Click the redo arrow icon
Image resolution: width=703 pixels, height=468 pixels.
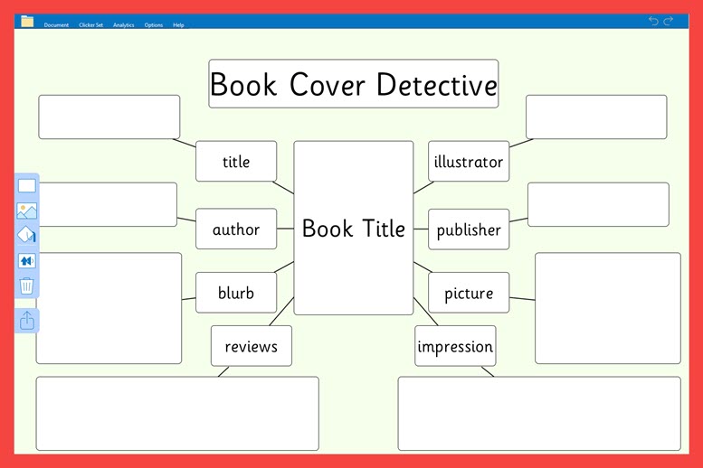coord(669,21)
